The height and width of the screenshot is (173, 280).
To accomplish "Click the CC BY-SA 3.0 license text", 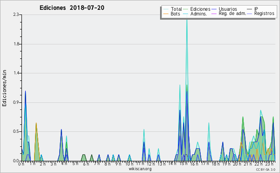I will (266, 170).
